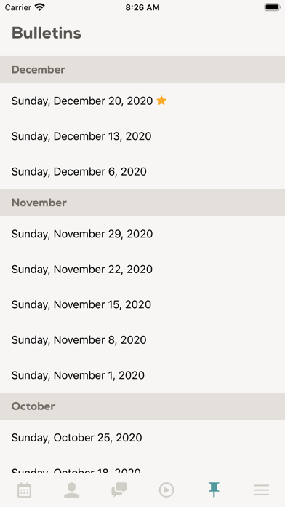Tap the gold star beside December 20
285x507 pixels.
161,101
